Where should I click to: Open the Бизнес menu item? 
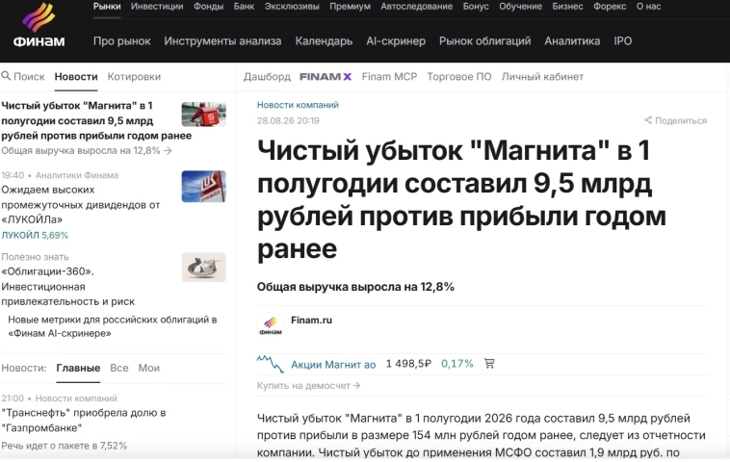tap(567, 7)
